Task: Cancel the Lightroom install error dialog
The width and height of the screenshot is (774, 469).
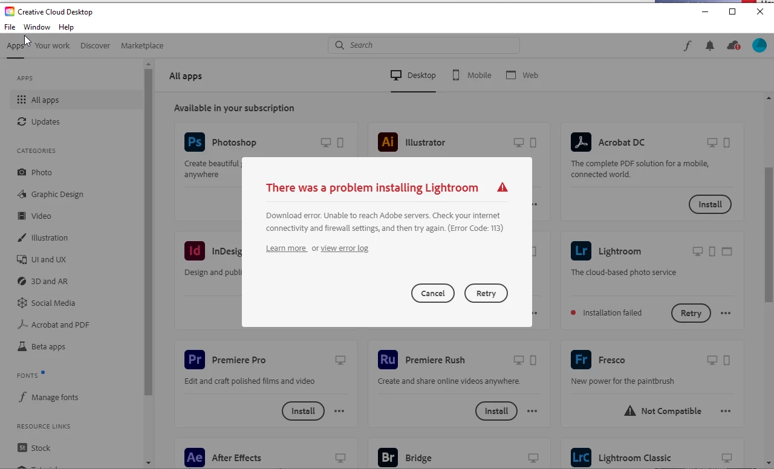Action: 433,293
